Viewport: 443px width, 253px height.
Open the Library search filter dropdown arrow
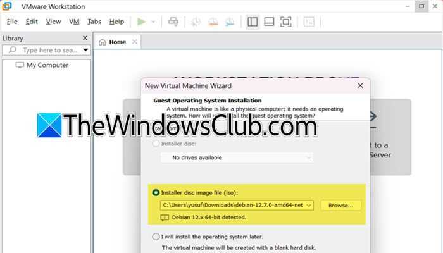(85, 50)
